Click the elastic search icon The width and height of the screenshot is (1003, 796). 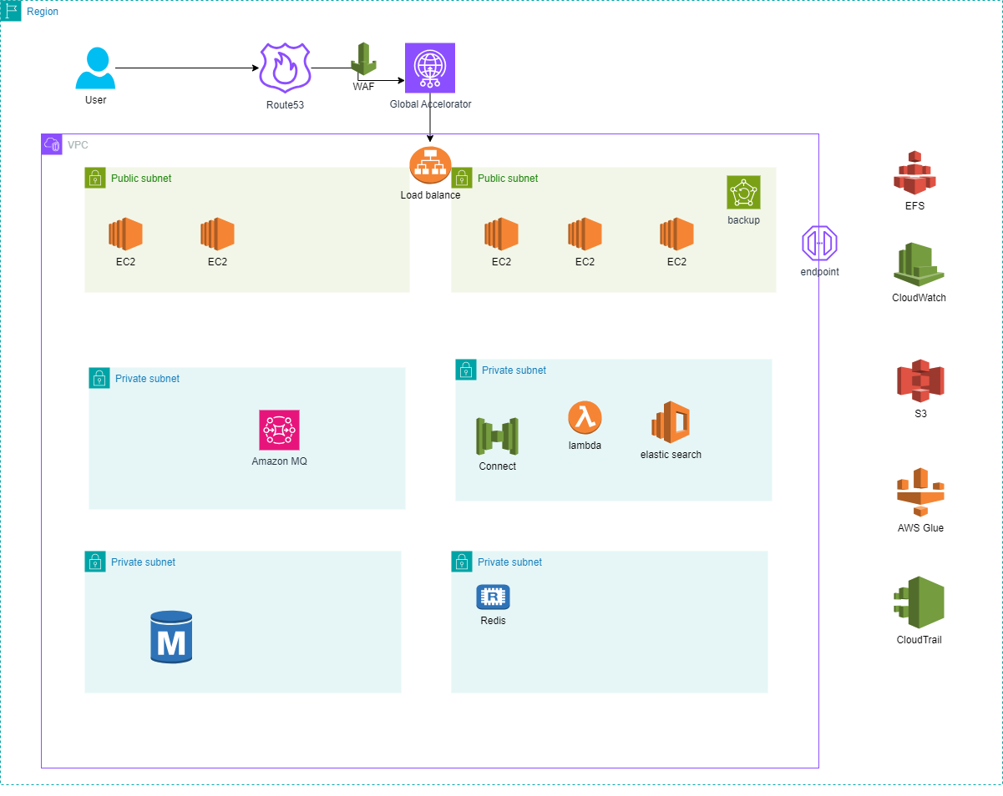coord(671,422)
